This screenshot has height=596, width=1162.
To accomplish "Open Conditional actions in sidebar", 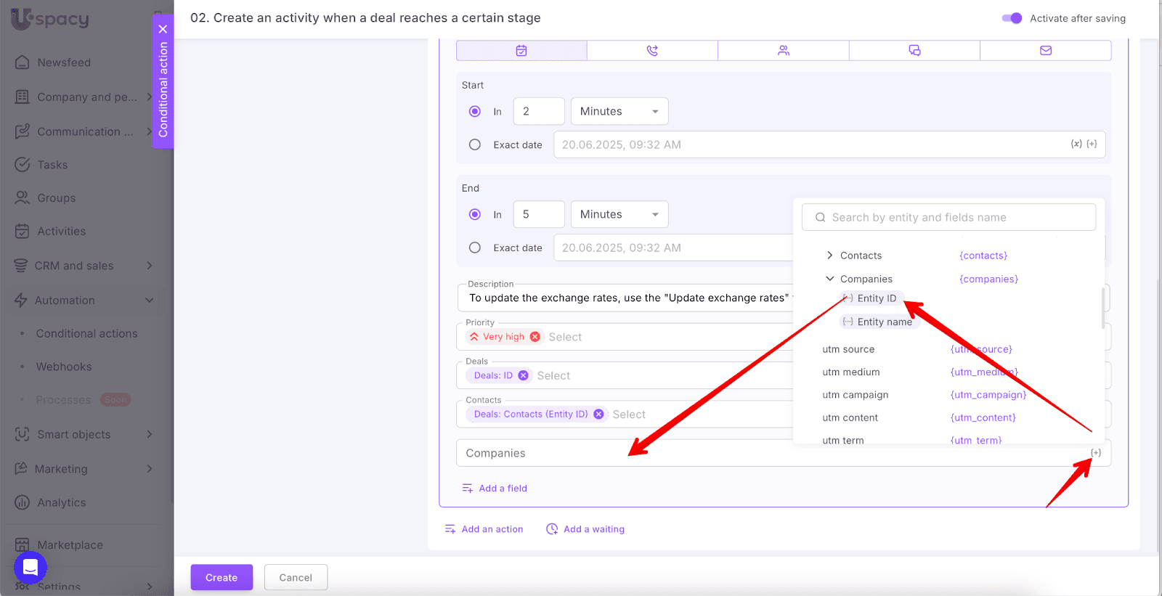I will coord(86,334).
